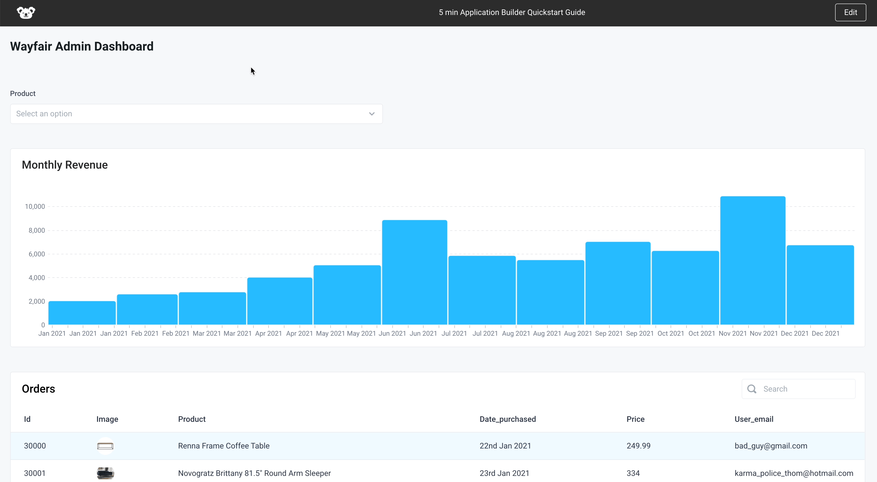
Task: Click the first January revenue bar
Action: [82, 313]
